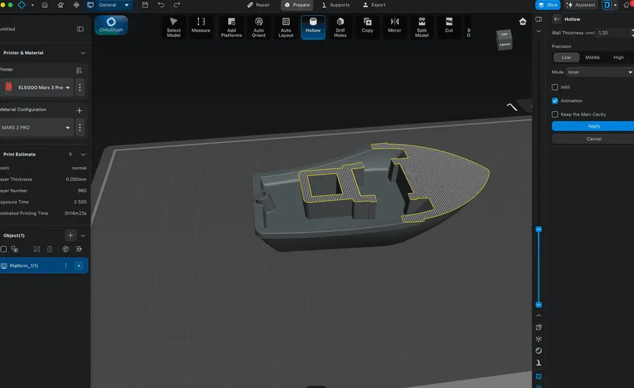Expand the Platform_1(1) row arrow

point(79,265)
